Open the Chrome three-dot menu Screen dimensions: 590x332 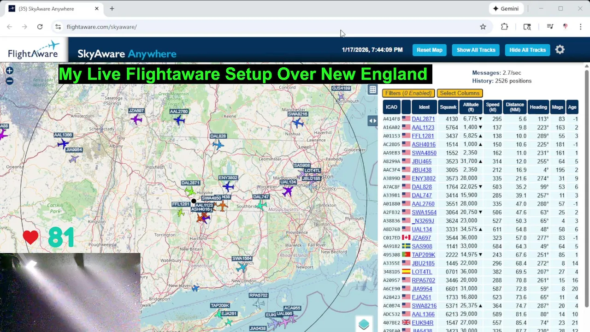(580, 27)
